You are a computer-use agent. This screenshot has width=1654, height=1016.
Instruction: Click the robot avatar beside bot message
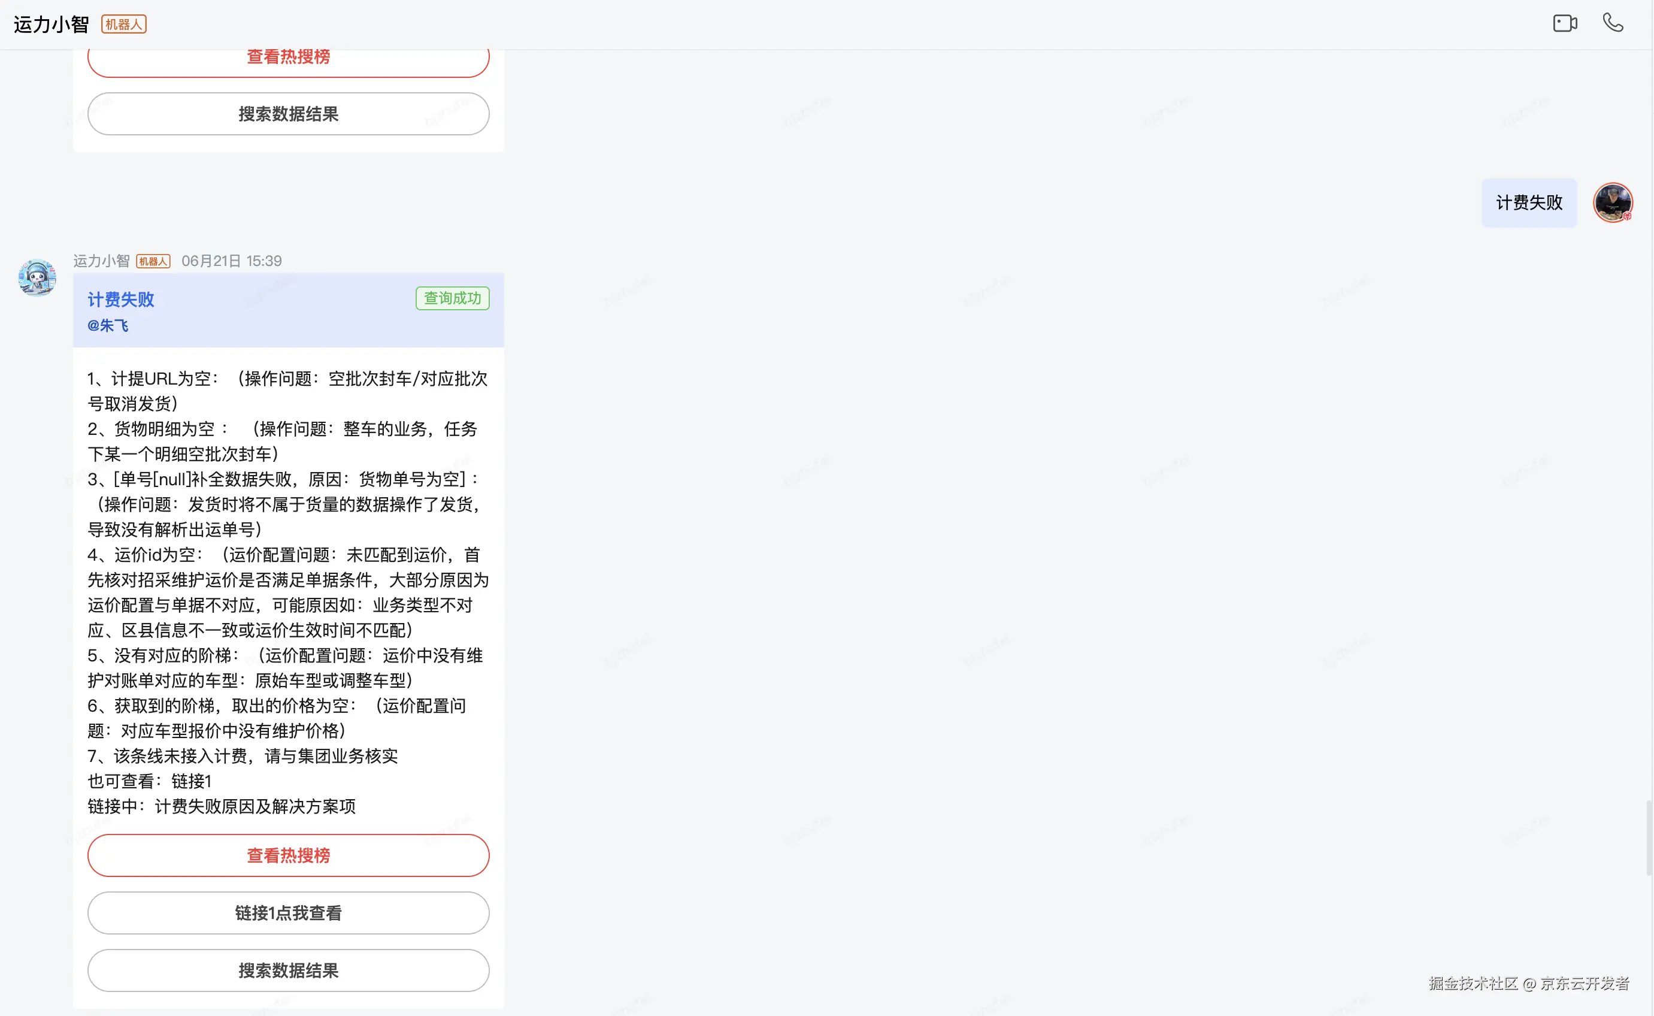(37, 277)
